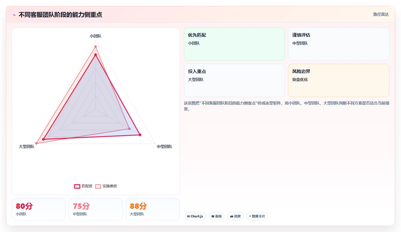Click the Chart.js tag
Image resolution: width=401 pixels, height=232 pixels.
(x=195, y=216)
